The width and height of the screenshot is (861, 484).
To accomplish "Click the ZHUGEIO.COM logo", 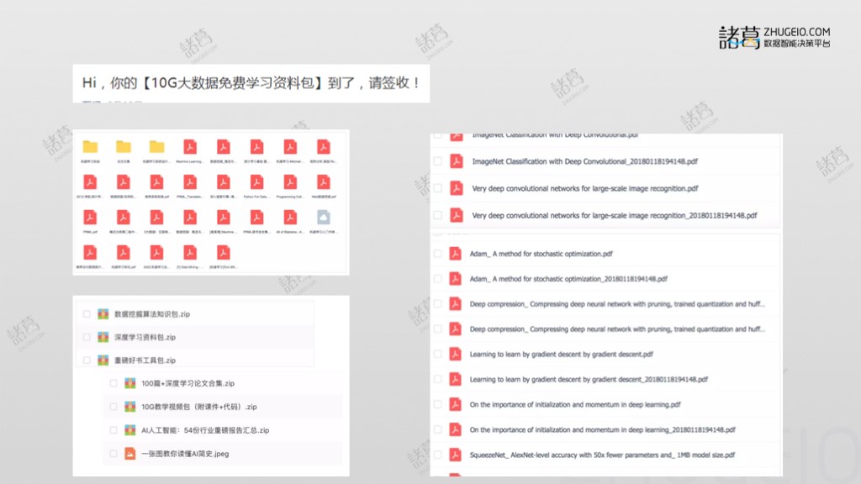I will click(782, 32).
